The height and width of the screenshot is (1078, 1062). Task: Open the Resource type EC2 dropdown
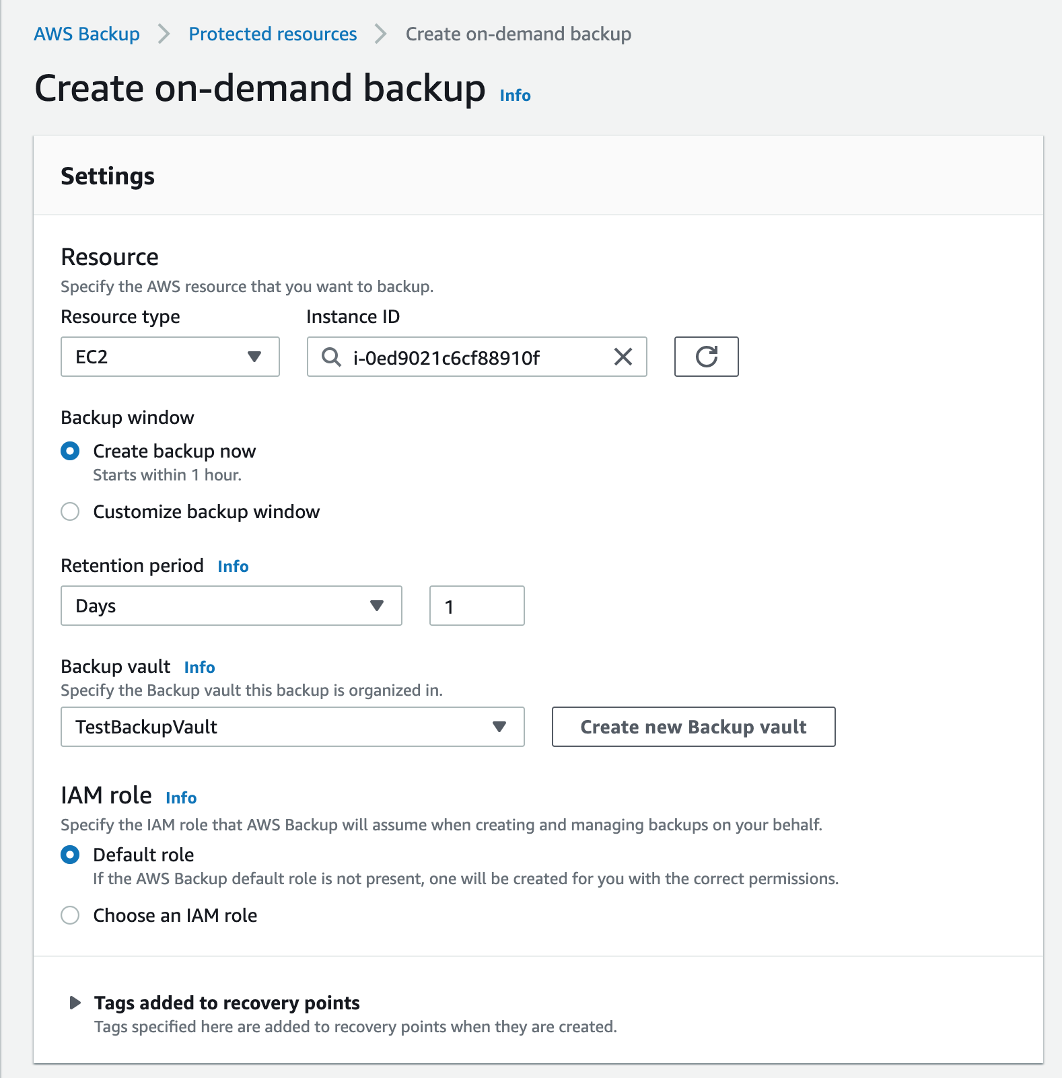[170, 357]
